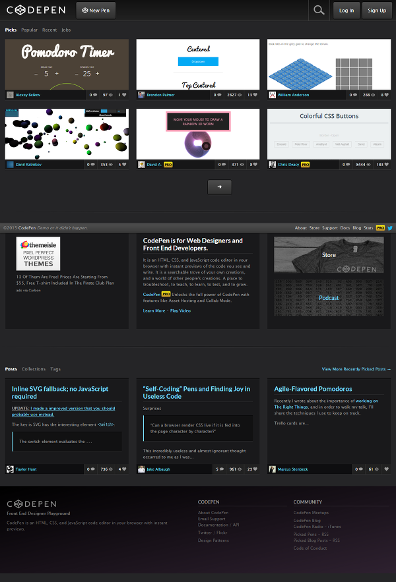Click heart on Marcus Stenbeck's post

386,469
